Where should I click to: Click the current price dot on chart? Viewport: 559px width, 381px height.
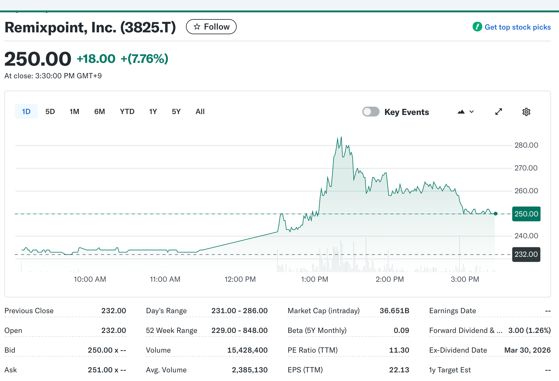(496, 214)
